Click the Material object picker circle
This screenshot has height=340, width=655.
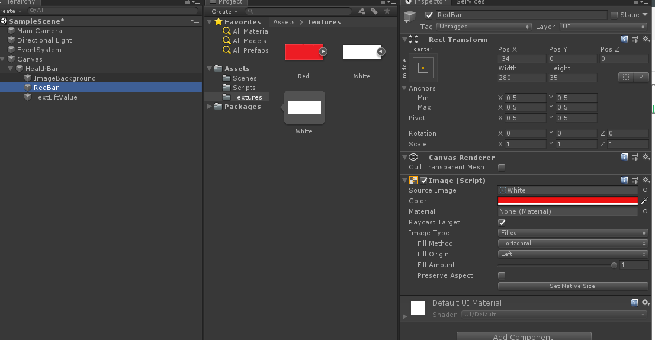(x=645, y=211)
